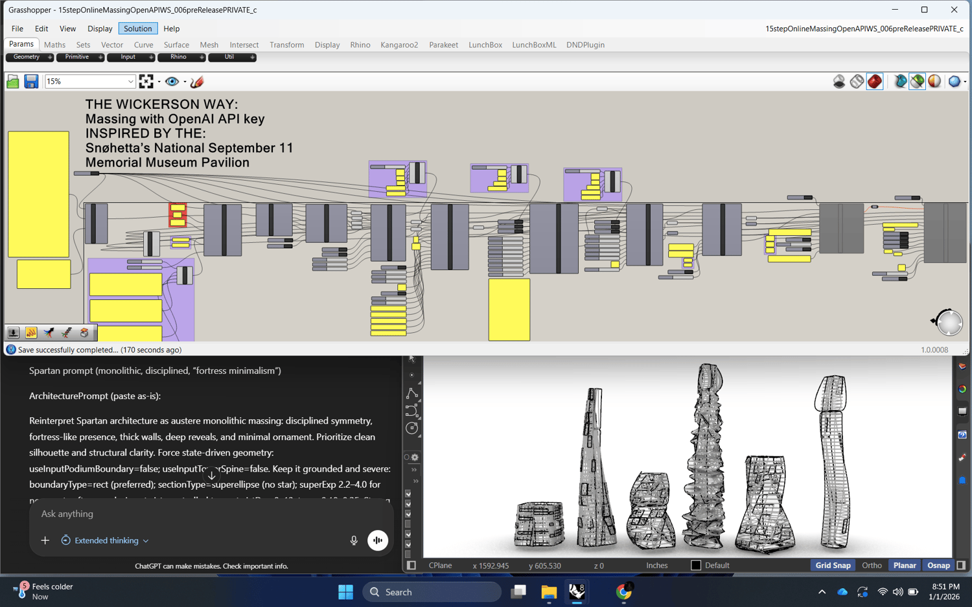Open the named views eye icon
Screen dimensions: 972x607
point(172,82)
